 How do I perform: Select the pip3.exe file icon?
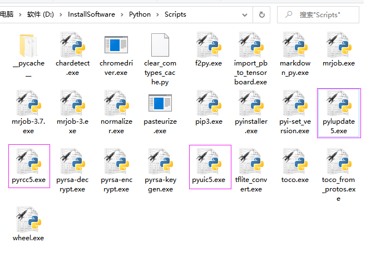(x=209, y=103)
